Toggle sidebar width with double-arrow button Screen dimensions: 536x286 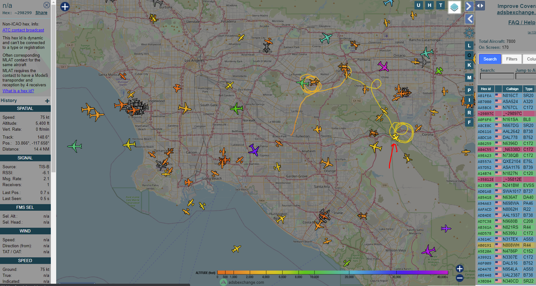pos(480,6)
